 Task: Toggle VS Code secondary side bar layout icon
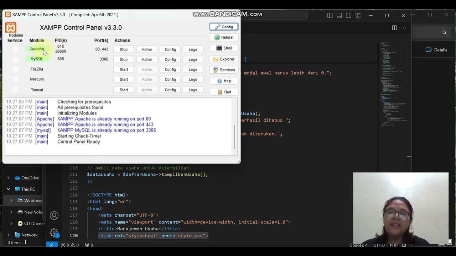point(348,16)
